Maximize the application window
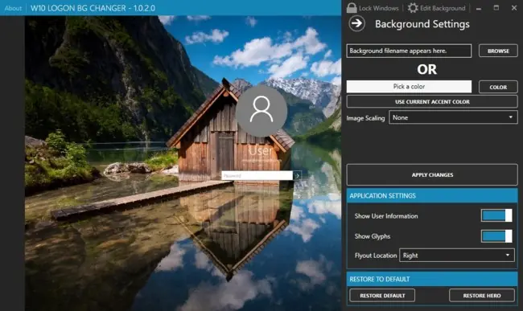Viewport: 523px width, 311px height. 496,8
